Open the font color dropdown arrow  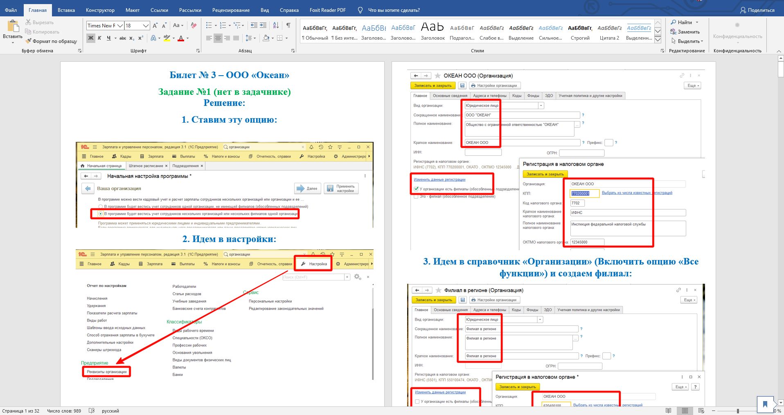[187, 38]
